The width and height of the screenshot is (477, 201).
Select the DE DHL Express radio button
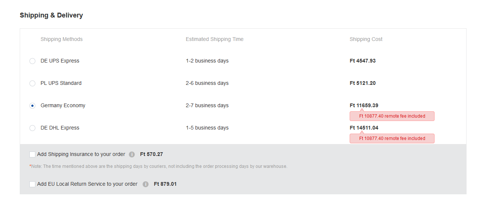click(x=32, y=128)
